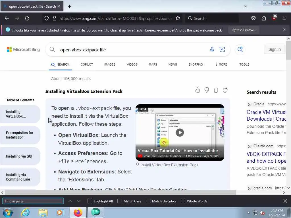291x218 pixels.
Task: Jump to Prerequisites for Installation section
Action: (20, 135)
